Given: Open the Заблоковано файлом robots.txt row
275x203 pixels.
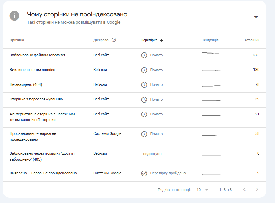Looking at the screenshot, I should tap(37, 55).
